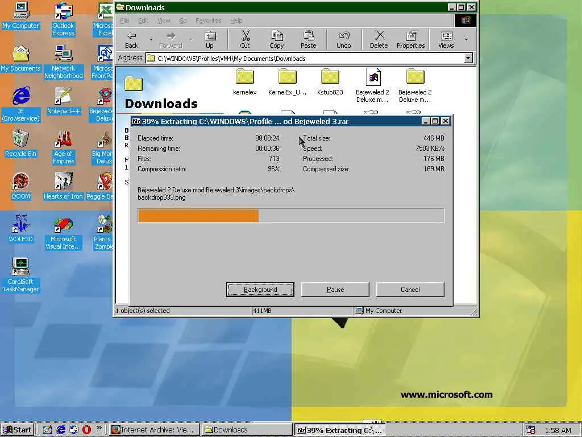Open the File menu
This screenshot has width=582, height=437.
pyautogui.click(x=124, y=20)
